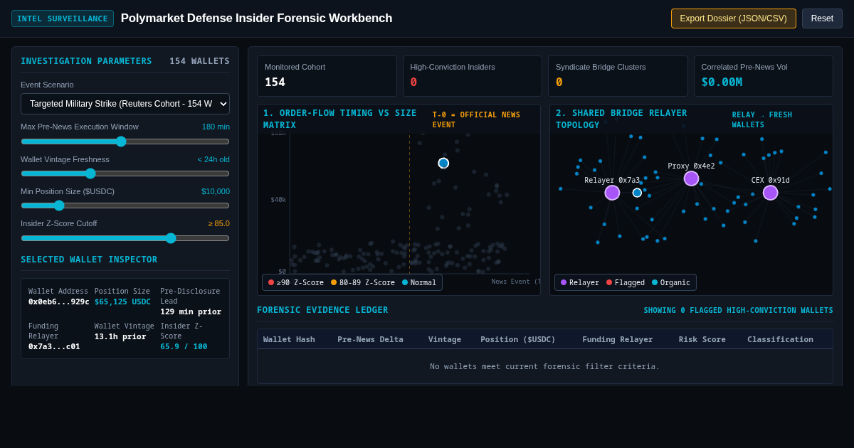Click the Polymarket Defense Insider Forensic Workbench title
This screenshot has width=854, height=448.
pos(256,18)
